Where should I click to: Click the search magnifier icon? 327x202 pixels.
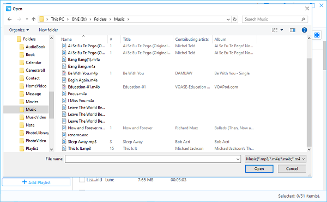[303, 19]
